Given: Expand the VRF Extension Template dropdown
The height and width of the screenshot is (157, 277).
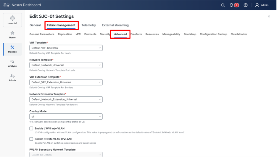Looking at the screenshot, I should [66, 82].
